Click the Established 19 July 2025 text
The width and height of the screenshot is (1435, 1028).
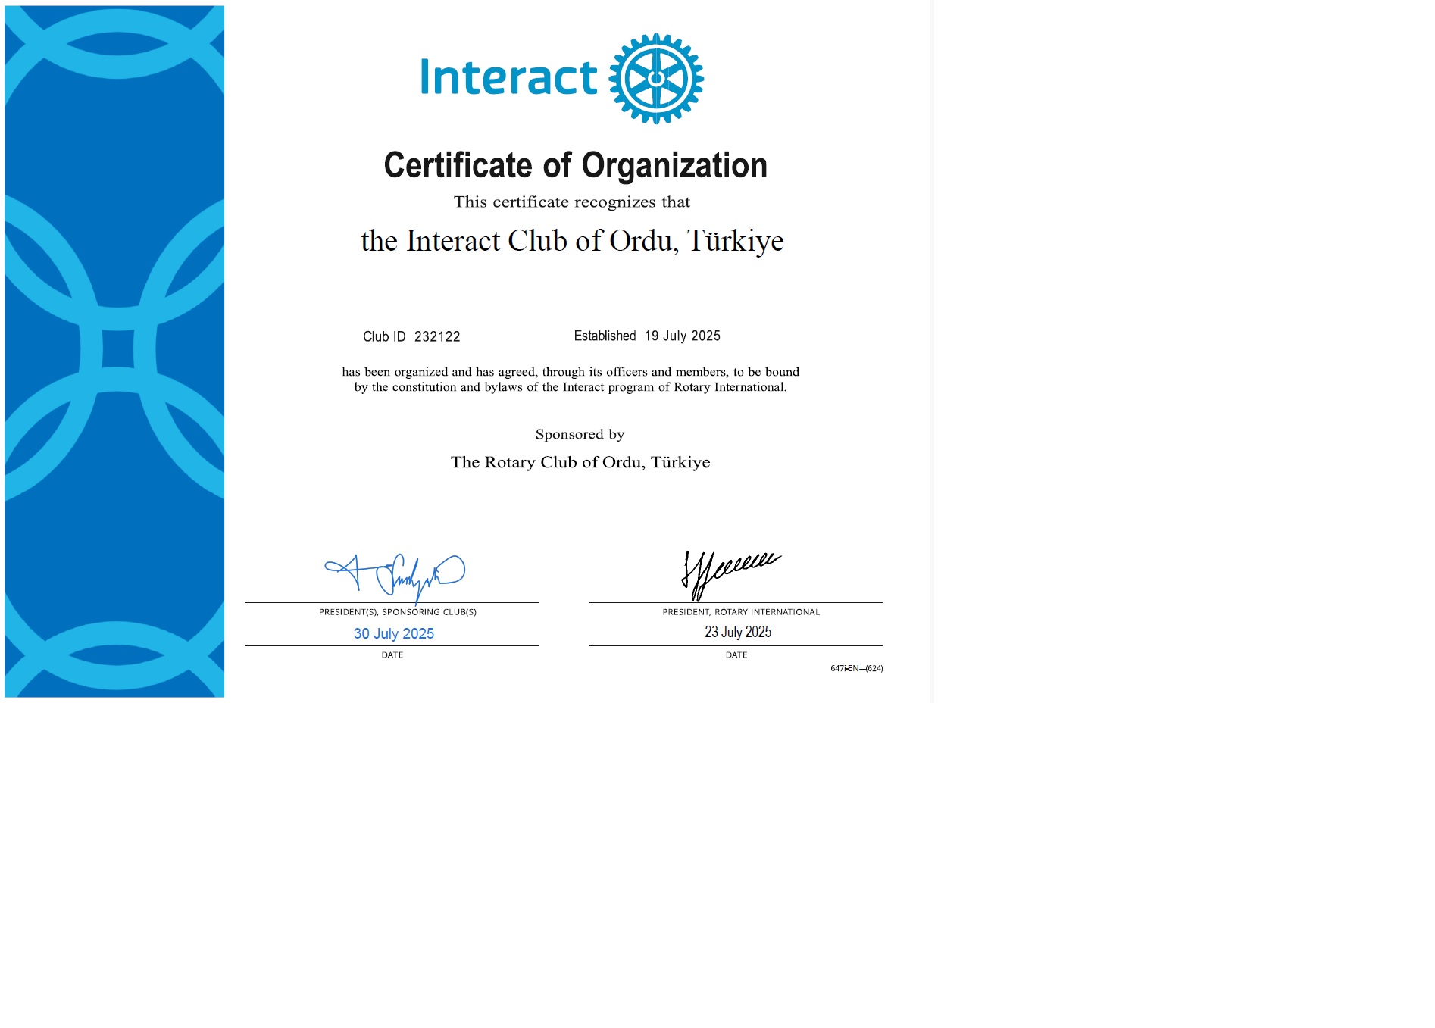click(x=647, y=336)
